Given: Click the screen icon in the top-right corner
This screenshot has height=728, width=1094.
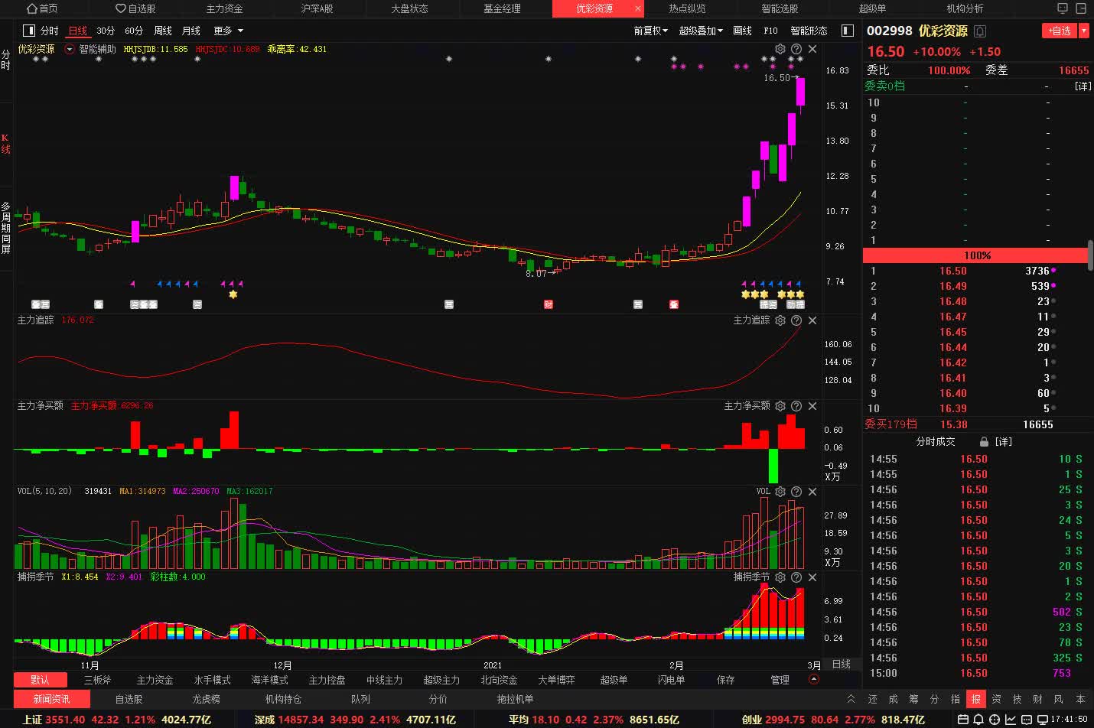Looking at the screenshot, I should click(1062, 8).
